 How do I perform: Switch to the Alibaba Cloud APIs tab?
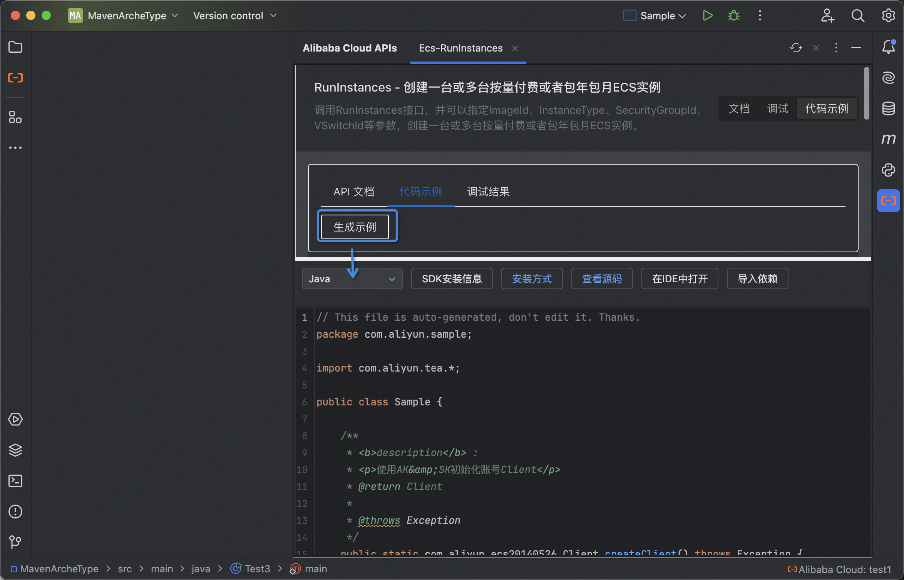coord(350,48)
